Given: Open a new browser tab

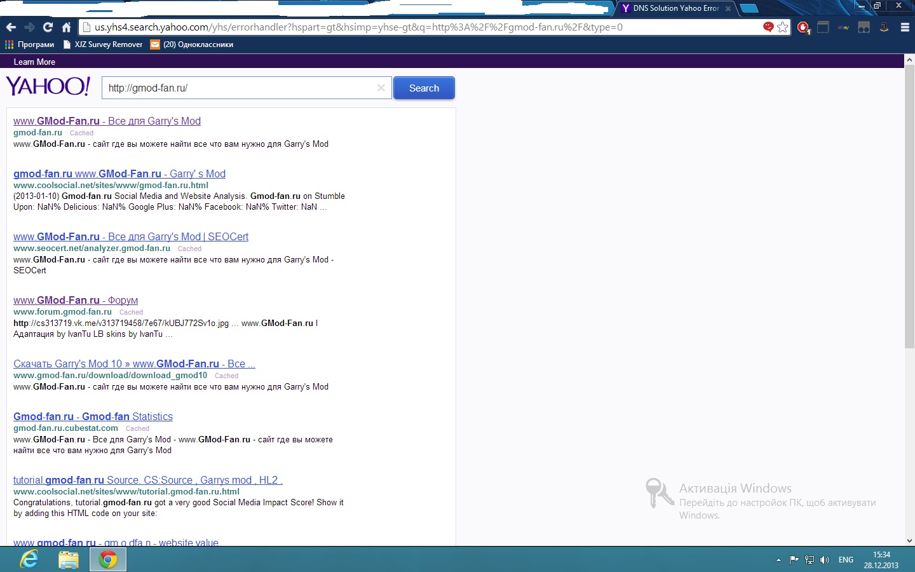Looking at the screenshot, I should pos(749,8).
